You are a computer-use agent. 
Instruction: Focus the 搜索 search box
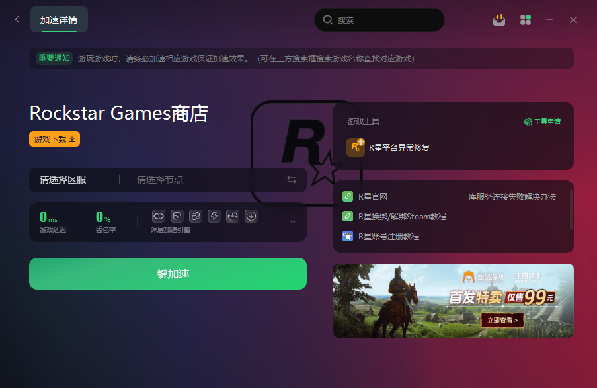coord(379,20)
